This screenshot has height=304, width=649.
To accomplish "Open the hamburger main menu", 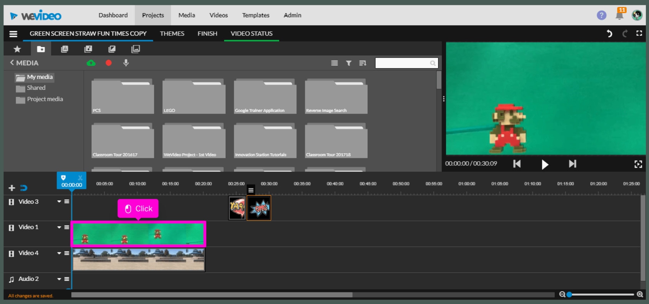I will click(13, 34).
